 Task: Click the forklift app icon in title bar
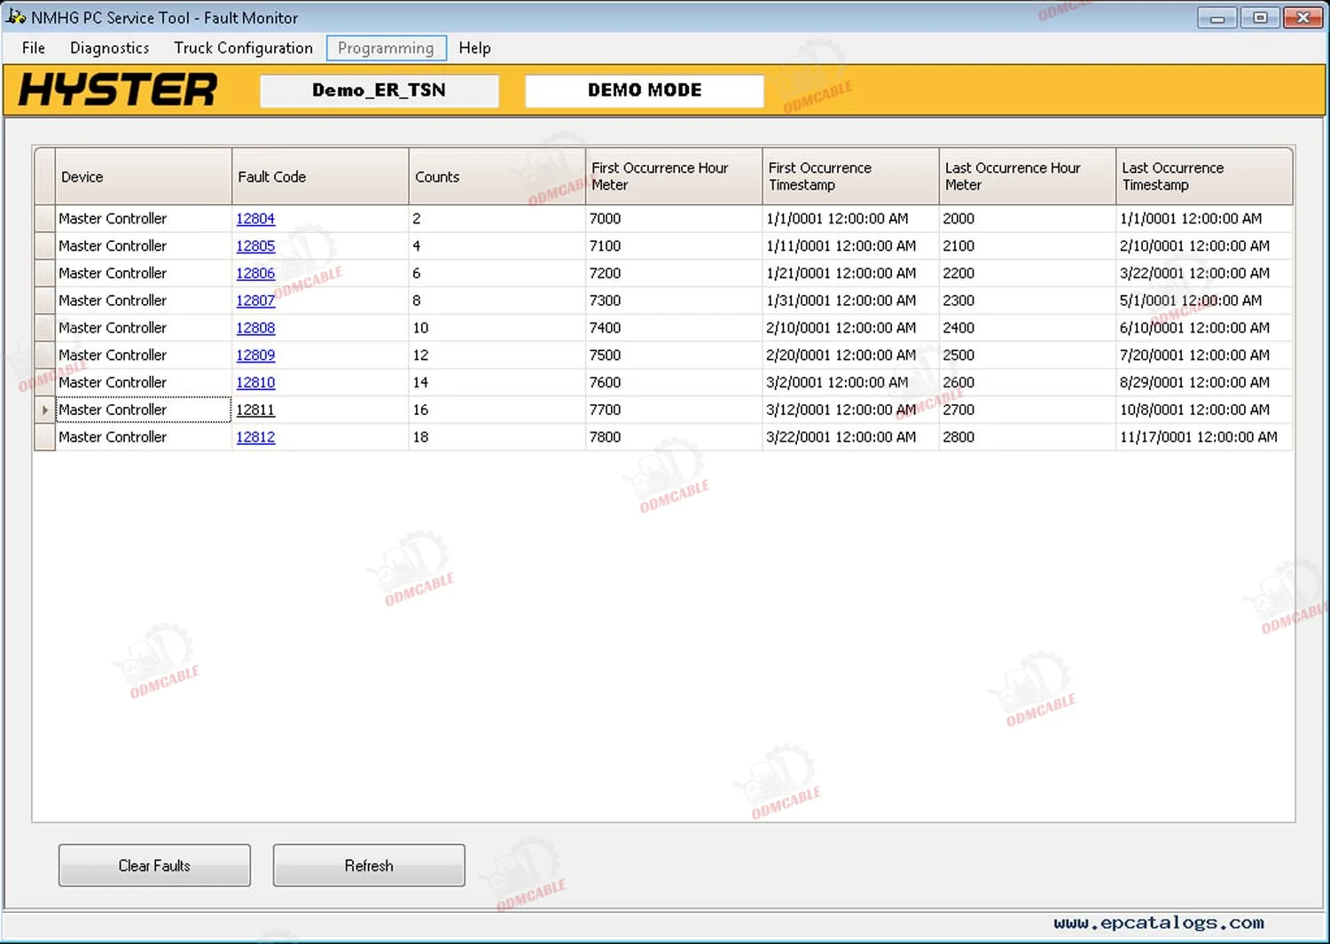click(16, 17)
